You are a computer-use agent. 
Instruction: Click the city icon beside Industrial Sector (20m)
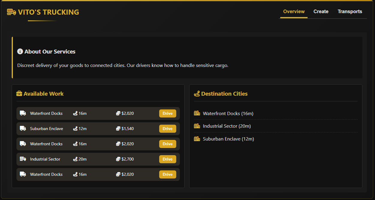point(197,126)
